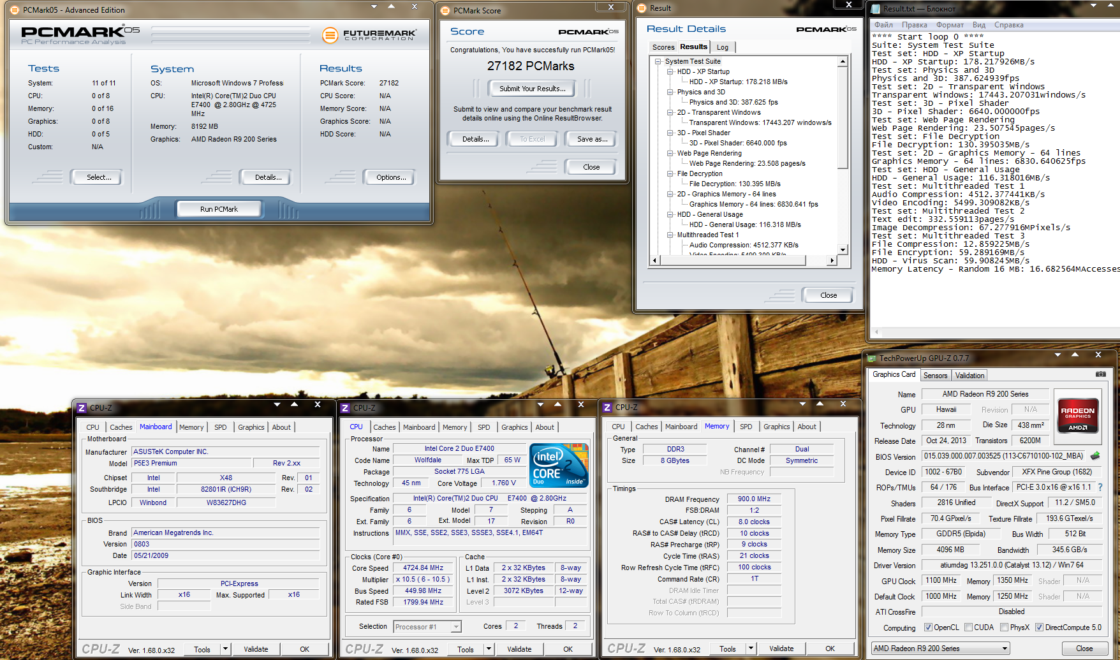Open the Справка menu in Notepad
Screen dimensions: 1120x660
pos(1008,25)
